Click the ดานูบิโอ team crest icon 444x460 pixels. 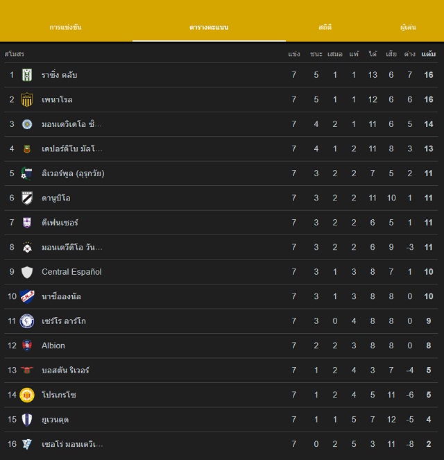coord(27,198)
